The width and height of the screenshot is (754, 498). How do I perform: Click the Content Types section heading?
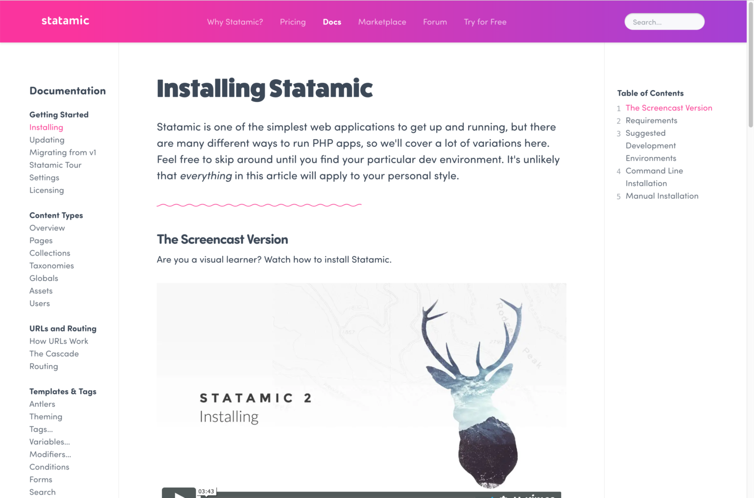pyautogui.click(x=56, y=215)
